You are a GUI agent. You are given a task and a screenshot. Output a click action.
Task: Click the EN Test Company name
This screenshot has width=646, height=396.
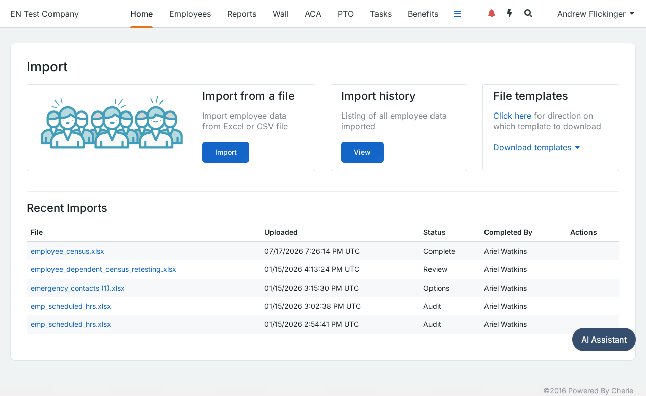44,14
